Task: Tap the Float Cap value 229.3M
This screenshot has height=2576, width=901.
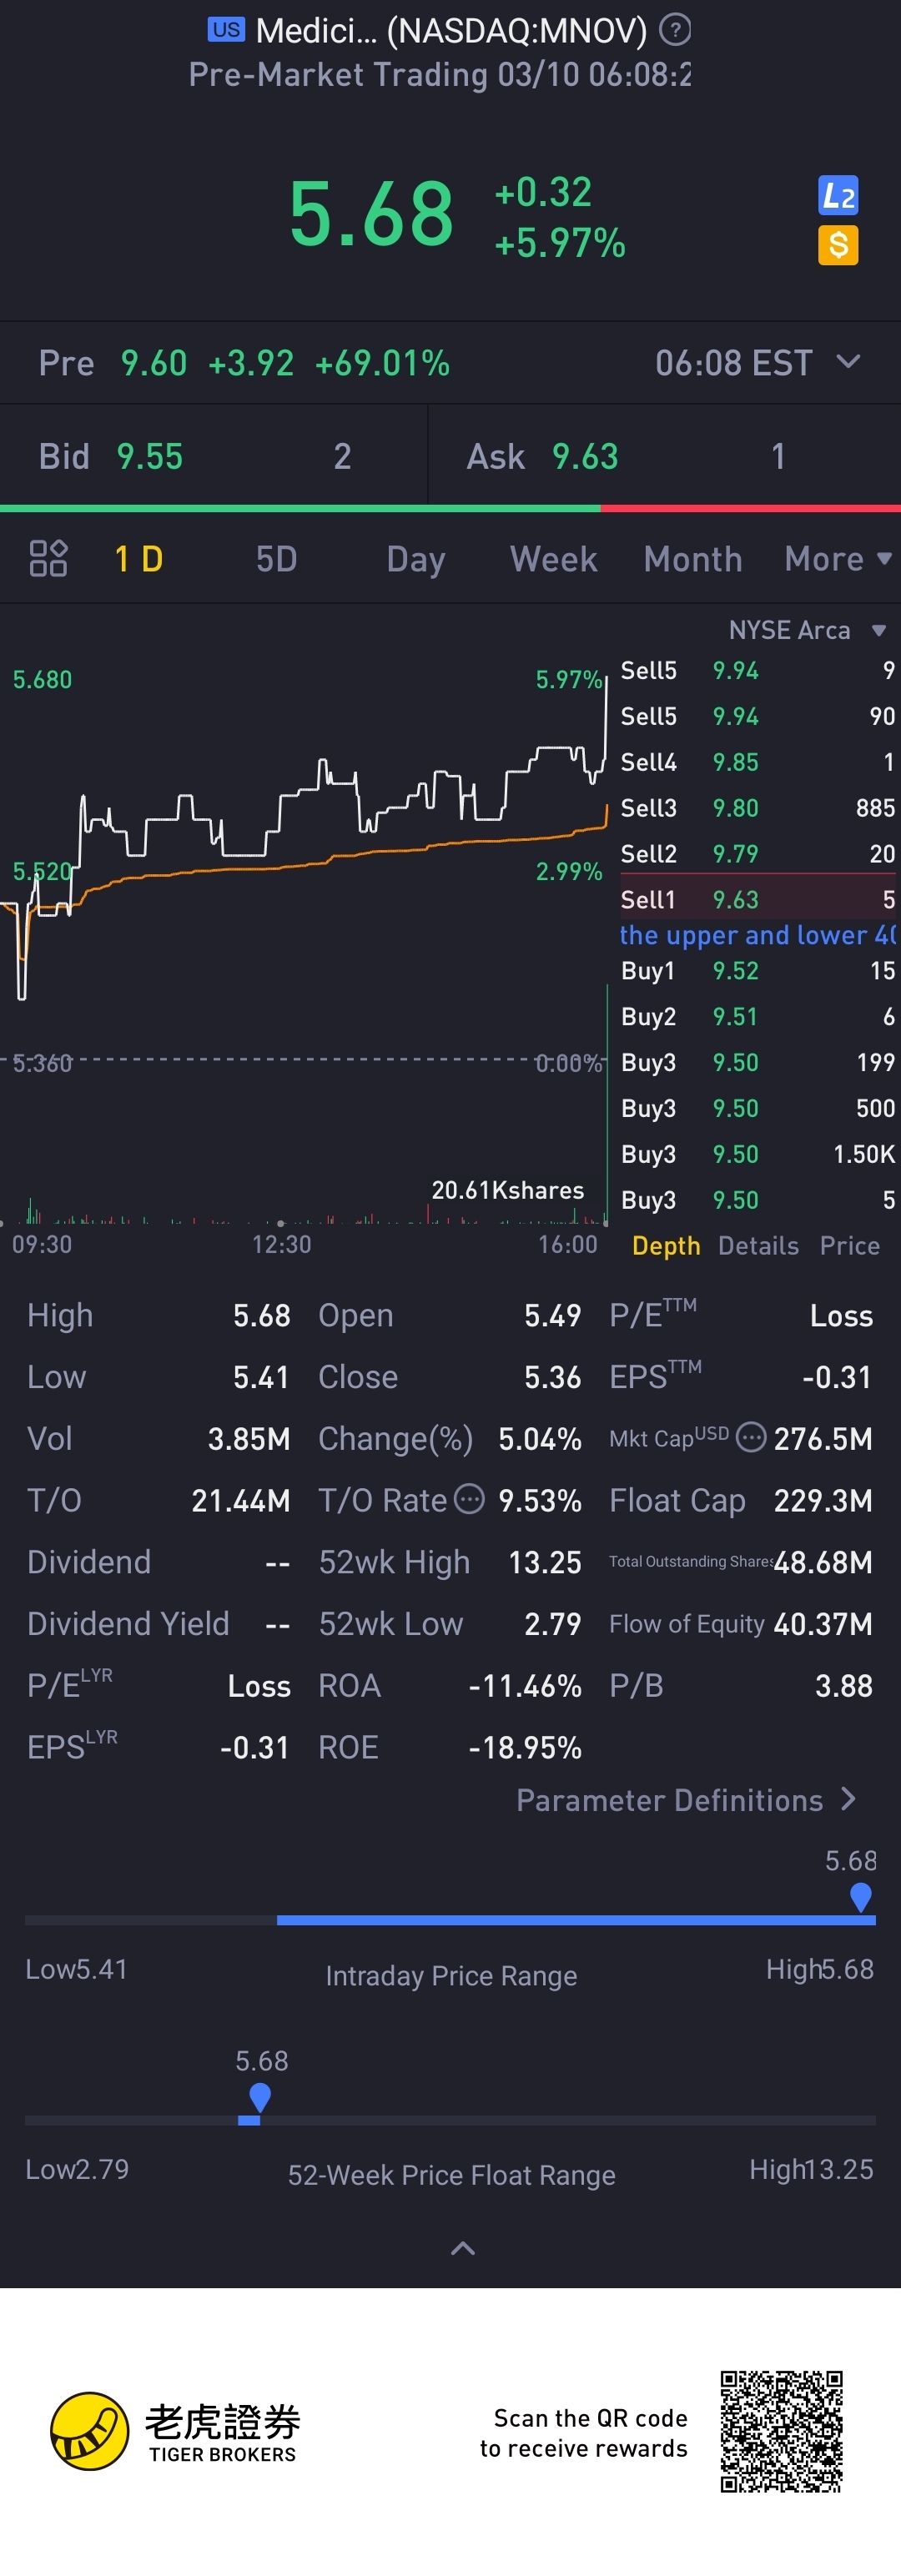Action: coord(823,1500)
